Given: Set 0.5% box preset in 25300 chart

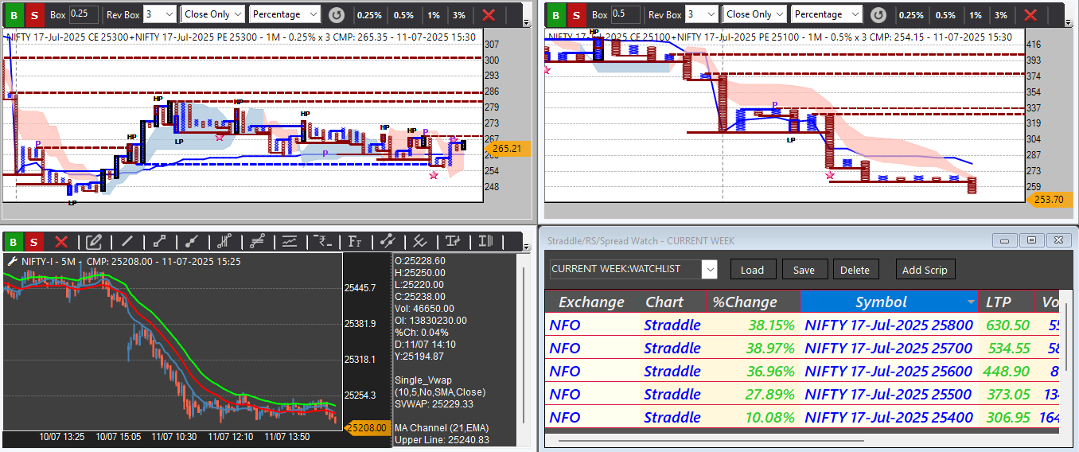Looking at the screenshot, I should coord(403,15).
